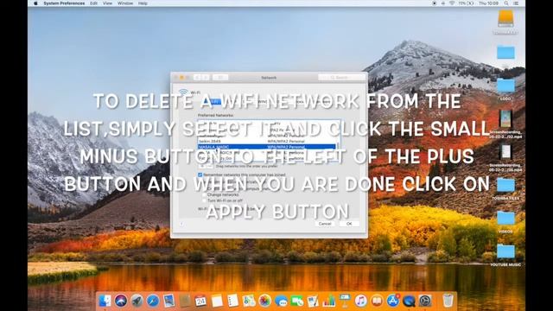
Task: Select the Wi-Fi tab in Network dialog
Action: coord(213,102)
